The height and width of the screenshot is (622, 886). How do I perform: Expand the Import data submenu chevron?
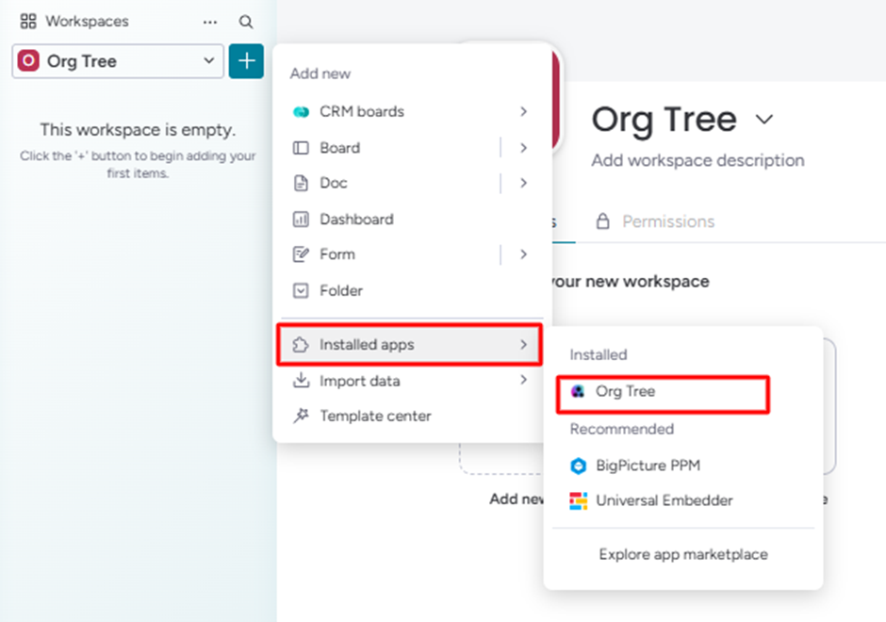click(x=523, y=380)
